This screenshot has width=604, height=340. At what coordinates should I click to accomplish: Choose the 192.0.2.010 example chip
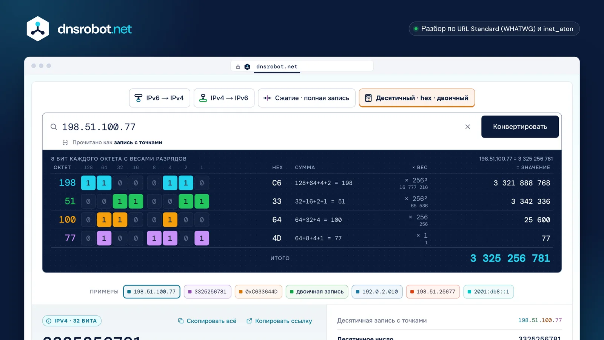pyautogui.click(x=377, y=292)
